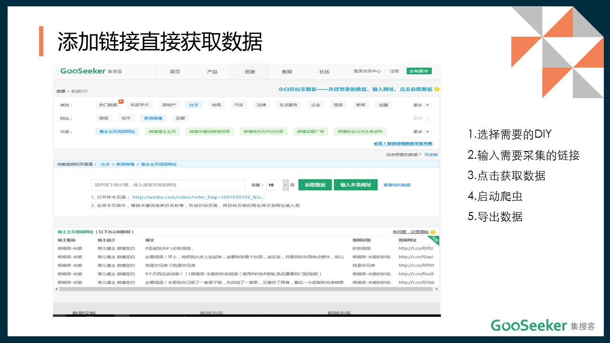
Task: Click the #圣诞快乐# 秒拍视频 post cell
Action: tap(169, 248)
